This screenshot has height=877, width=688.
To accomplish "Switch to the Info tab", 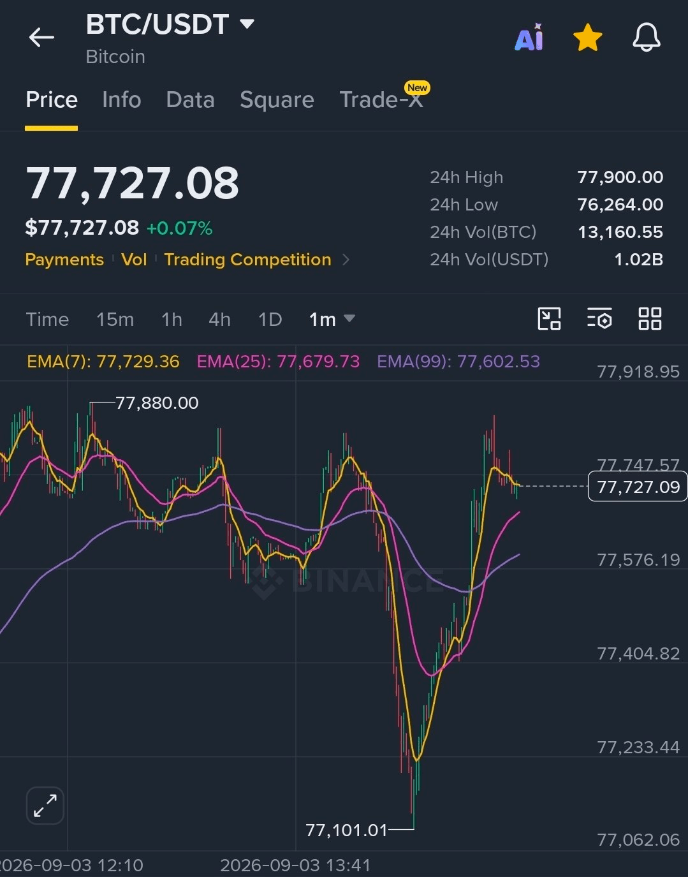I will pos(121,100).
